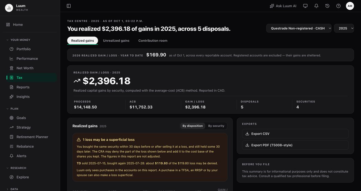Click the Insights sparkle icon

(x=11, y=97)
